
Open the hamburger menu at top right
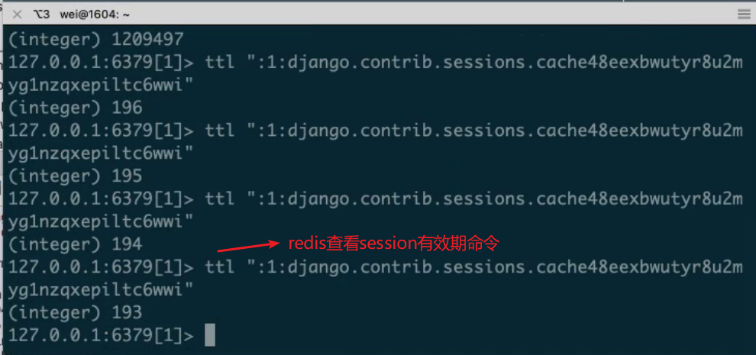(744, 15)
